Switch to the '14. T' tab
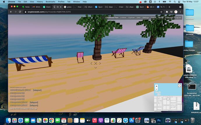The width and height of the screenshot is (201, 125). [161, 7]
